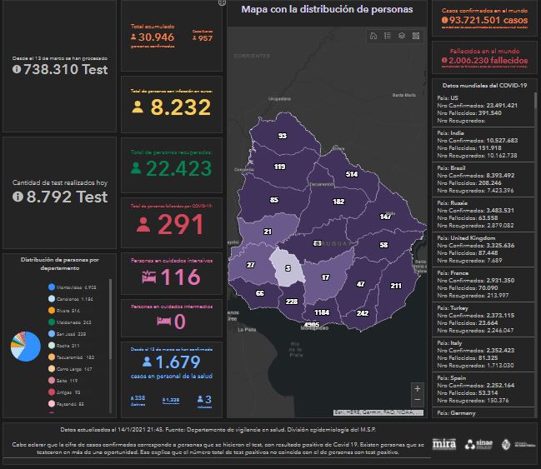This screenshot has height=469, width=541.
Task: Open the map layers icon
Action: [402, 36]
